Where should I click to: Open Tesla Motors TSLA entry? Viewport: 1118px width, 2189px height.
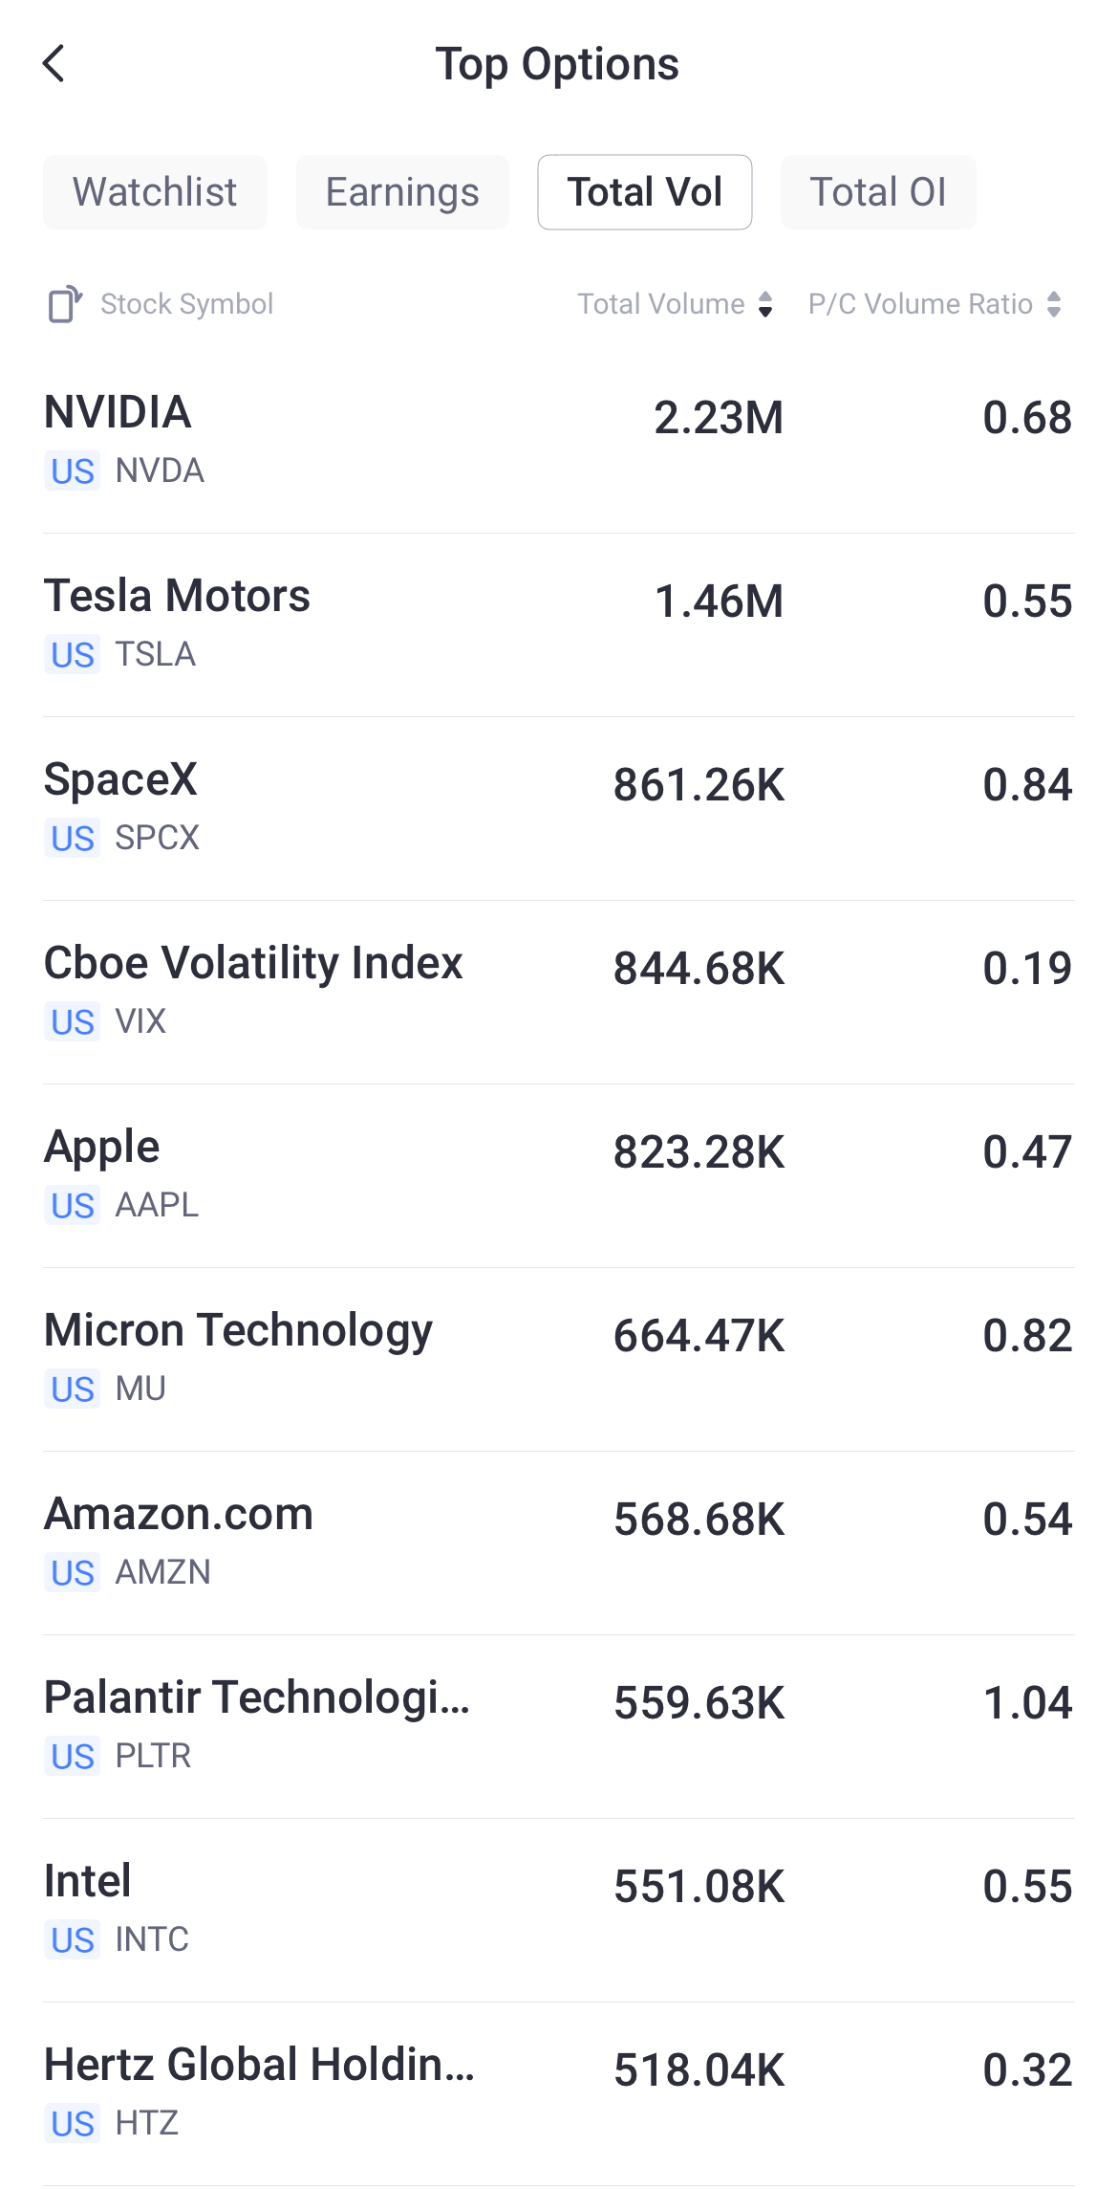(559, 625)
